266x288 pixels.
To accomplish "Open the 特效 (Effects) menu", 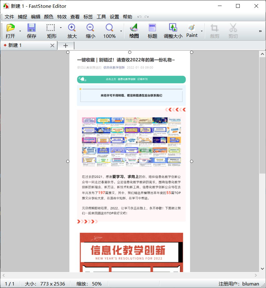I will pos(62,17).
